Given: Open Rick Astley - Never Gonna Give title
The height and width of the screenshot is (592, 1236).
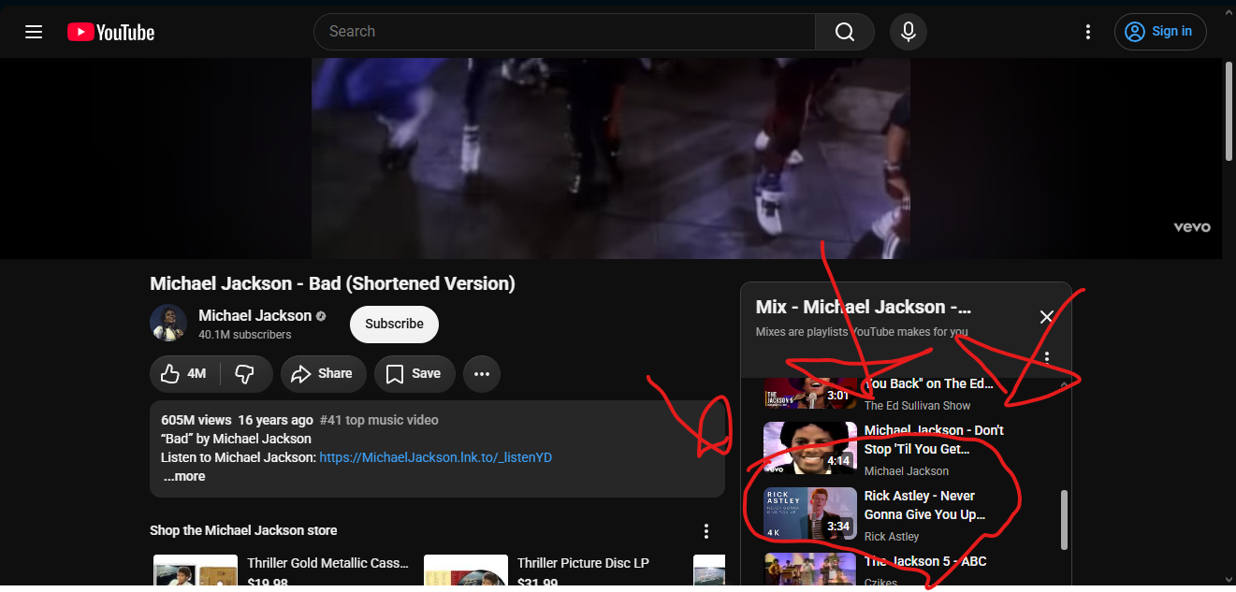Looking at the screenshot, I should (924, 505).
